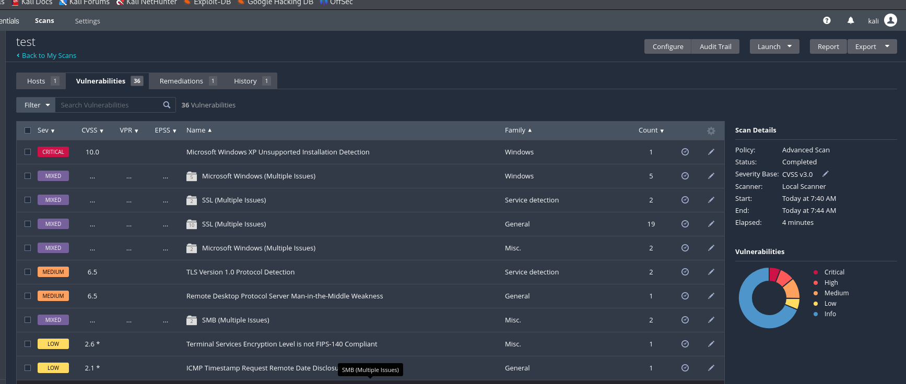The height and width of the screenshot is (384, 906).
Task: Check the TLS Version 1.0 row
Action: [x=28, y=272]
